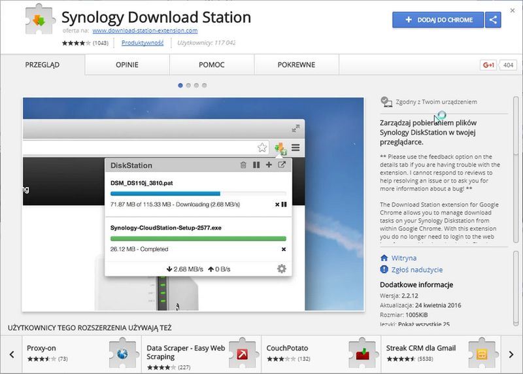Viewport: 523px width, 374px height.
Task: Pause the DSM_DS110j_3810.pat download
Action: point(284,205)
